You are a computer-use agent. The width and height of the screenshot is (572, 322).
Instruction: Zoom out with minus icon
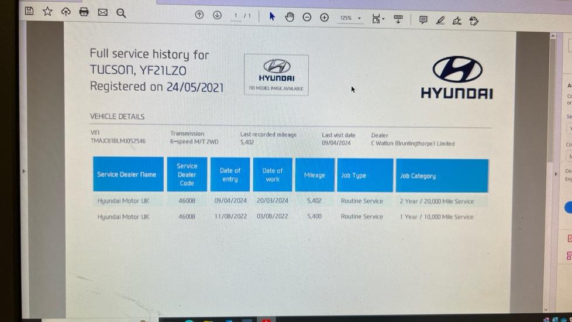307,17
